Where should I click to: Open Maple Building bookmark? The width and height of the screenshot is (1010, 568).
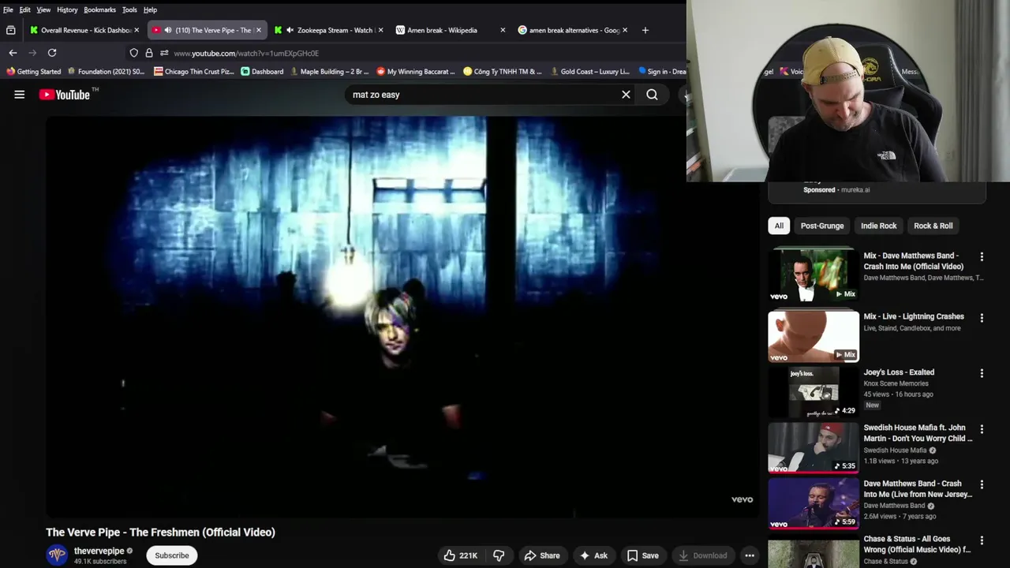[x=329, y=72]
